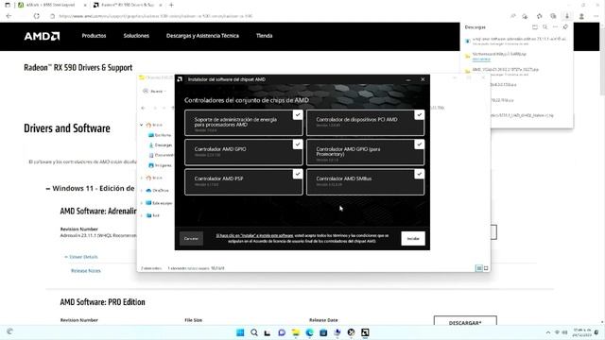Click Windows Start button on taskbar
The width and height of the screenshot is (605, 340).
(240, 332)
